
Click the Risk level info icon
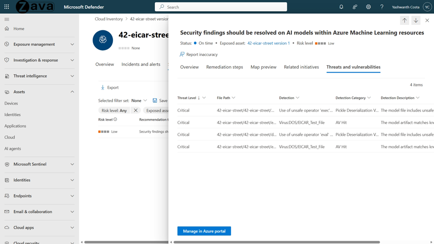pos(115,119)
